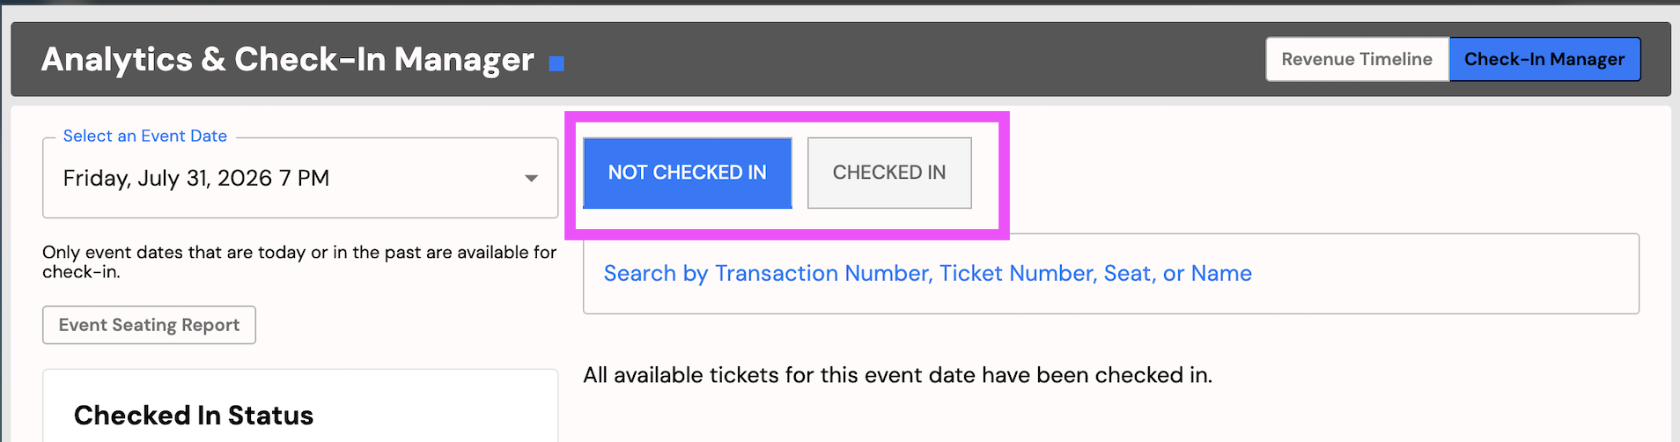Select the NOT CHECKED IN filter
The height and width of the screenshot is (442, 1680).
point(687,173)
